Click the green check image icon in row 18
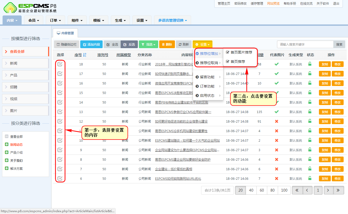The image size is (348, 214). 277,64
